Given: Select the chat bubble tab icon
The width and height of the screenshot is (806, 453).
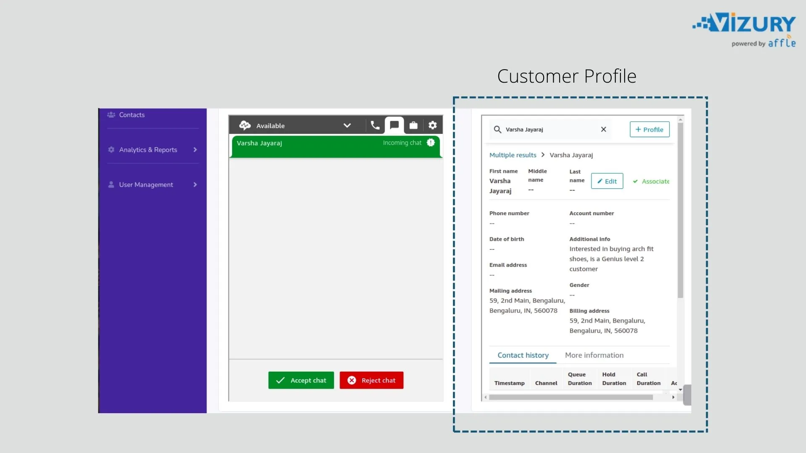Looking at the screenshot, I should [x=394, y=125].
